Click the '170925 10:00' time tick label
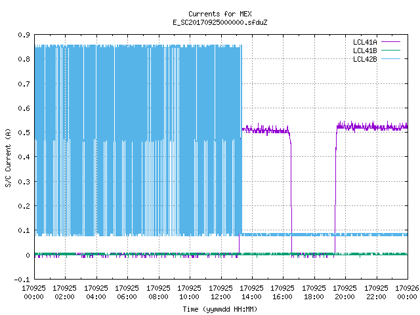Viewport: 420px width, 315px height. (189, 293)
